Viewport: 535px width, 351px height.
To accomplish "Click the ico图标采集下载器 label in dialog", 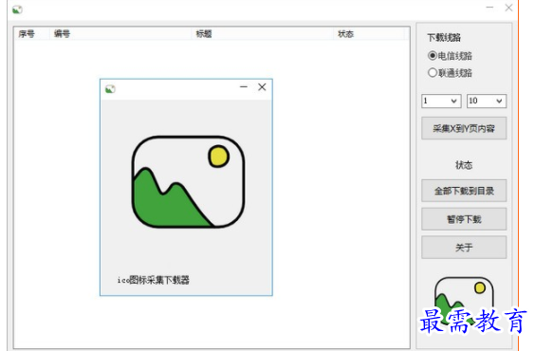I will [154, 280].
